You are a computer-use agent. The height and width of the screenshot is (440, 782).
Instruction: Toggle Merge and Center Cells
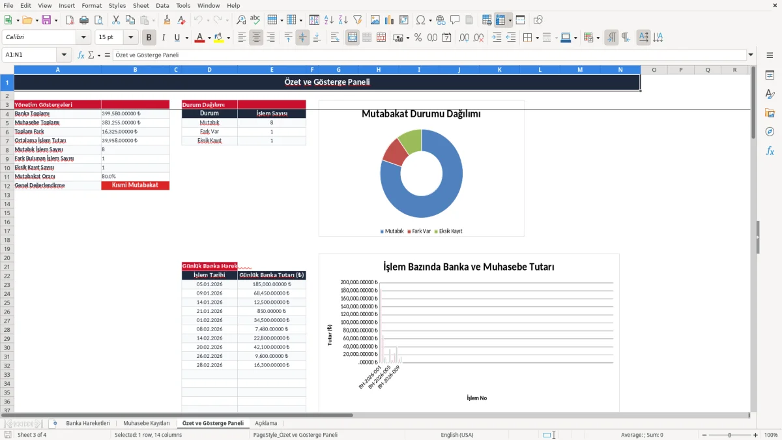click(353, 38)
